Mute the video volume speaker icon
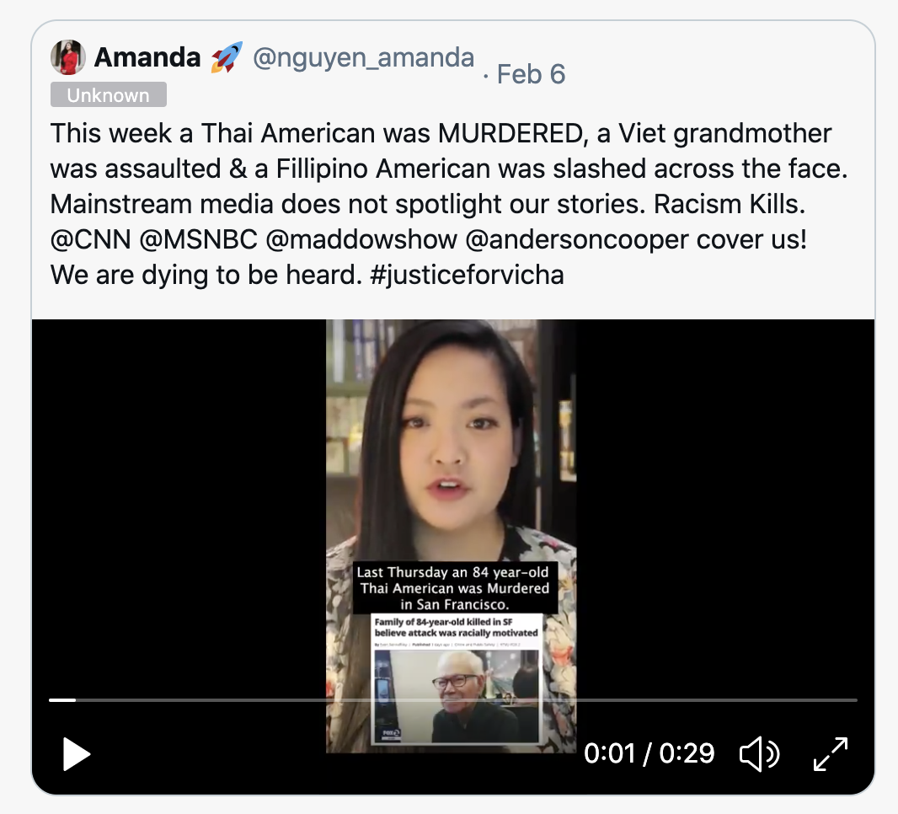The width and height of the screenshot is (898, 814). point(759,754)
